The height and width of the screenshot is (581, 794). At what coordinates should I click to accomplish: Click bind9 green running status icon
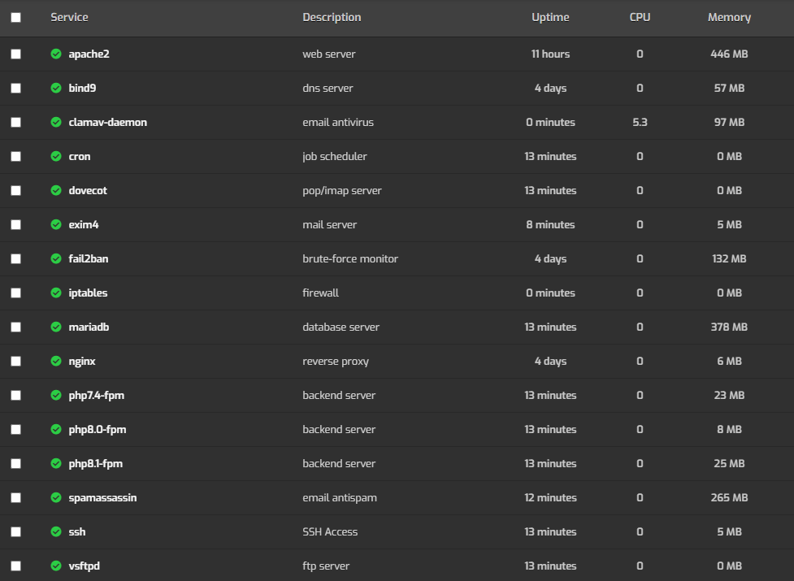coord(56,88)
